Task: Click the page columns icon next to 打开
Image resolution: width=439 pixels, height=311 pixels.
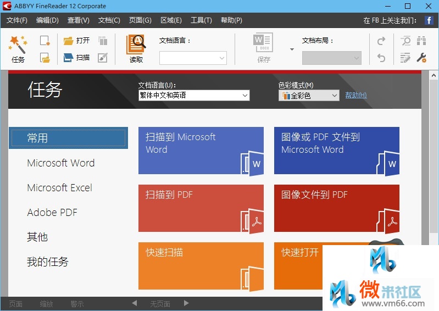Action: coord(103,41)
